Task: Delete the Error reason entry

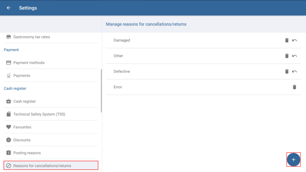Action: (294, 87)
